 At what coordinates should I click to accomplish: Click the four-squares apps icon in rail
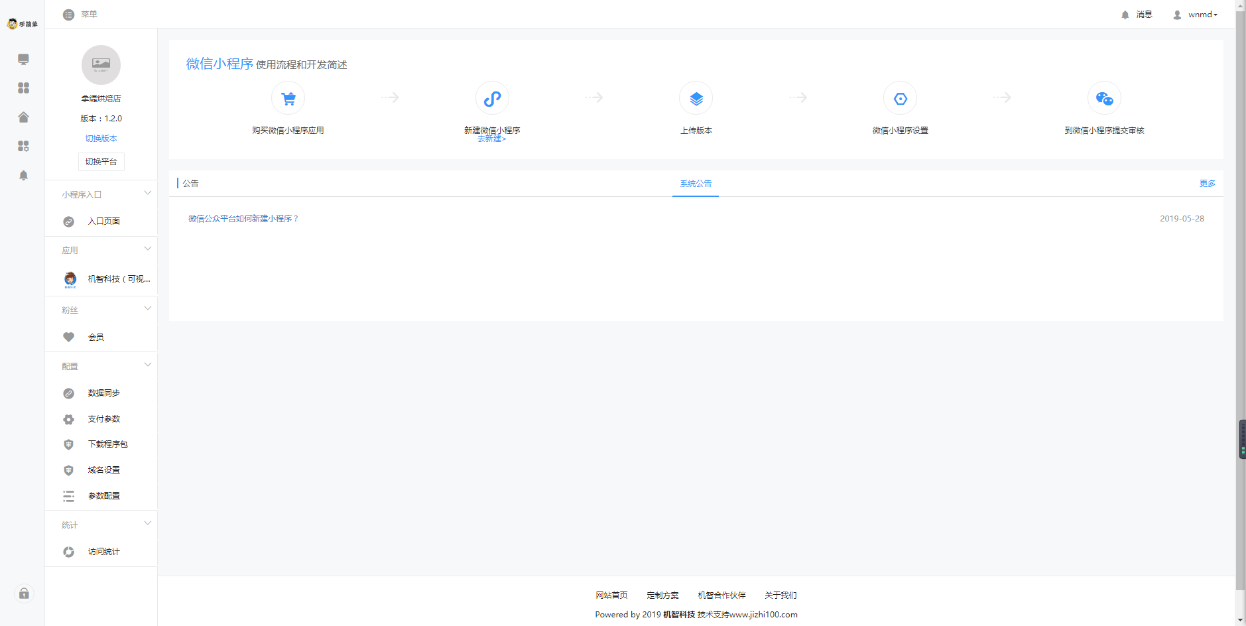tap(23, 88)
